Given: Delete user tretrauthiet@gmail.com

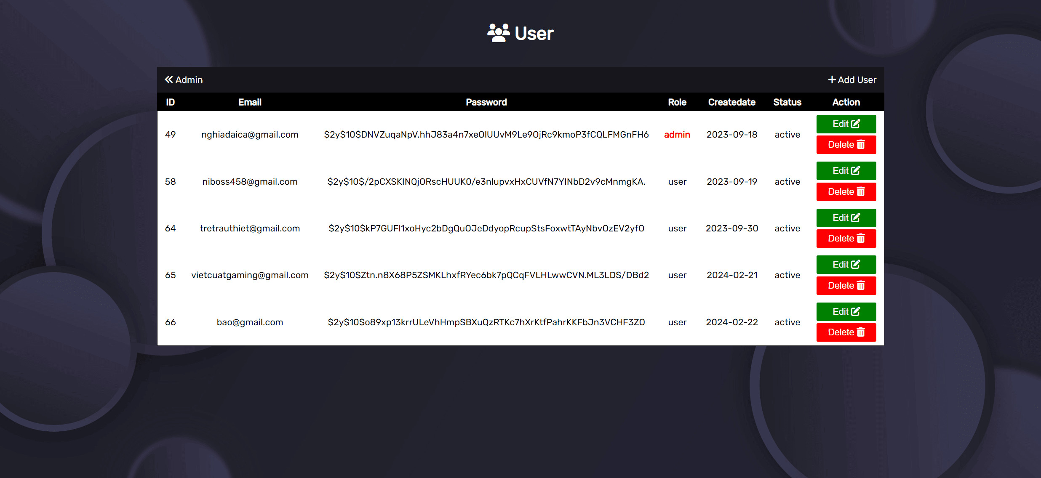Looking at the screenshot, I should point(846,239).
